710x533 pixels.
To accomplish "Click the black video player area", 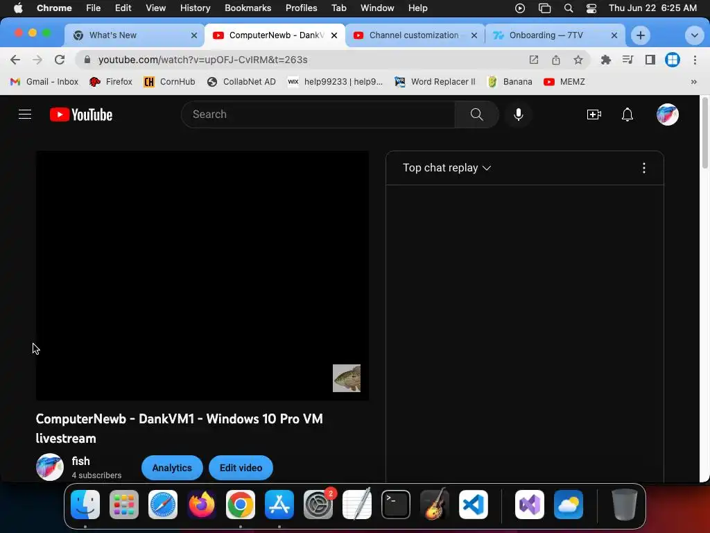I will pyautogui.click(x=202, y=276).
